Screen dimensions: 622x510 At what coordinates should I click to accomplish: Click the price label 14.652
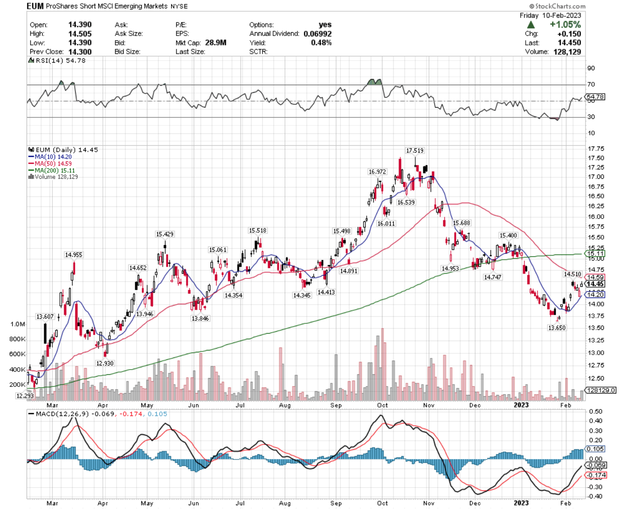pyautogui.click(x=138, y=268)
